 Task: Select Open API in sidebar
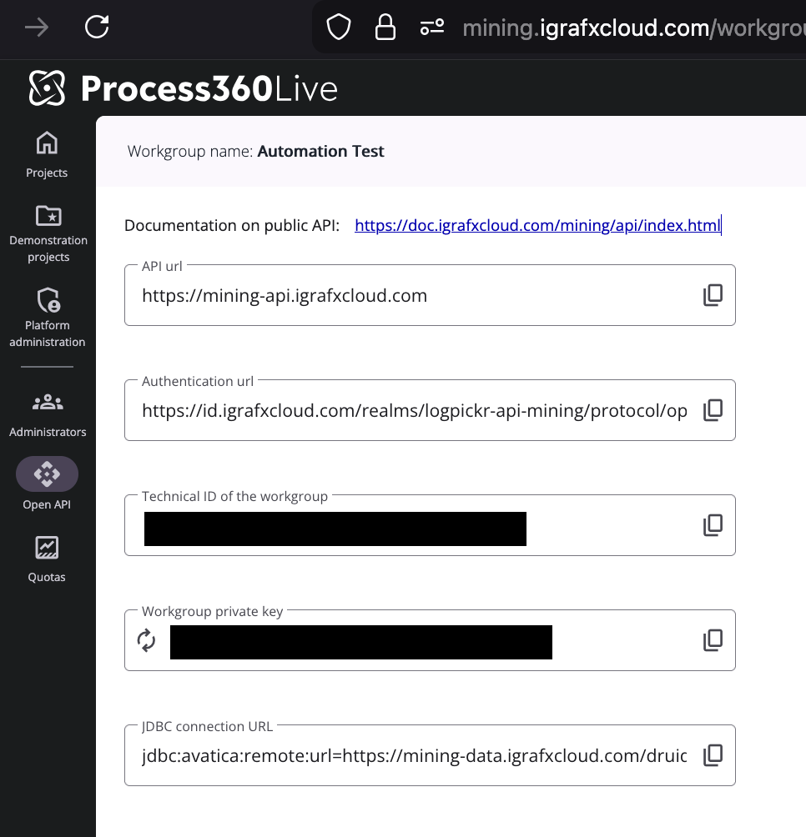coord(47,484)
